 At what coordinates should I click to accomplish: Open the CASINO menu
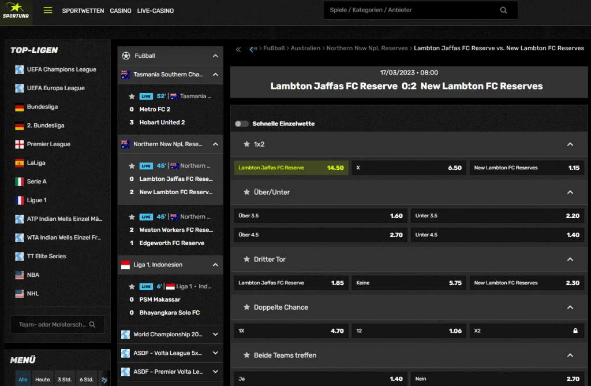coord(121,10)
